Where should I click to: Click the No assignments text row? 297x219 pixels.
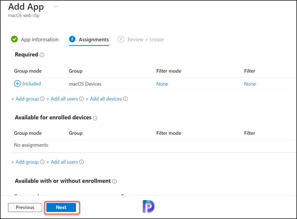[x=31, y=145]
